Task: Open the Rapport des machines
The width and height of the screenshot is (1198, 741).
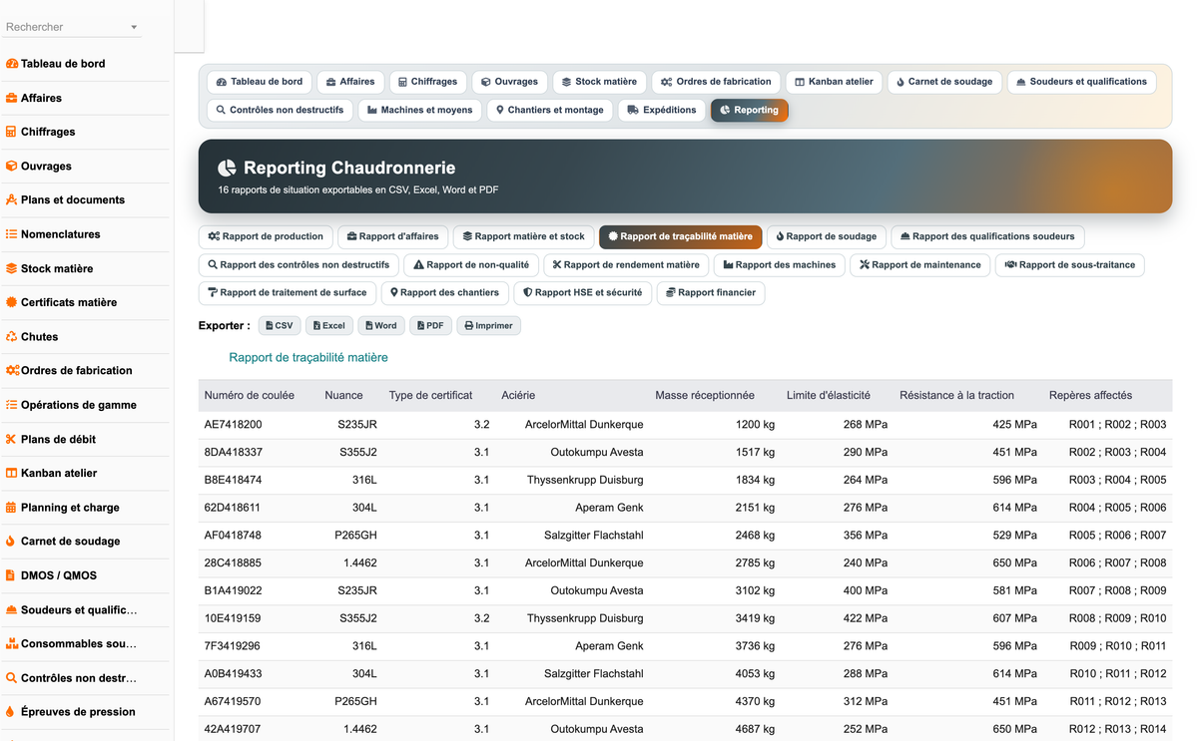Action: [779, 264]
